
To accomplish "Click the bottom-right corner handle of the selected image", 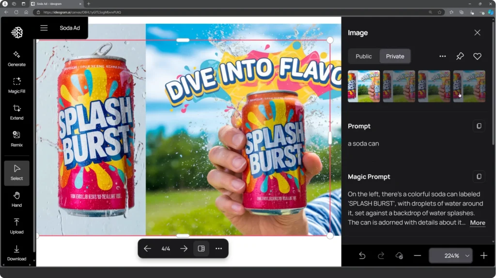I will coord(330,235).
